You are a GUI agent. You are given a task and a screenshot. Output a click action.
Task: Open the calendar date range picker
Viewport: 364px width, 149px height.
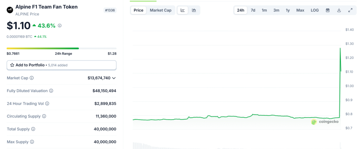click(x=327, y=10)
